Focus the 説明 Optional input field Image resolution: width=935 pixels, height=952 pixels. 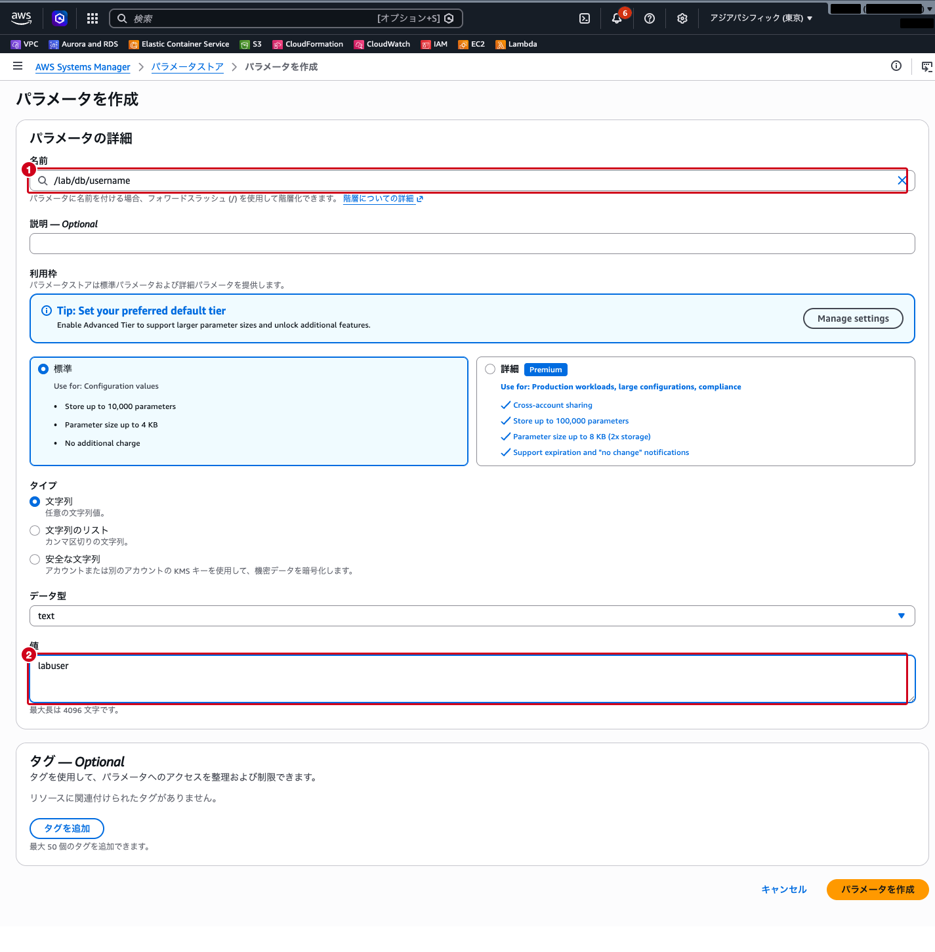point(472,244)
